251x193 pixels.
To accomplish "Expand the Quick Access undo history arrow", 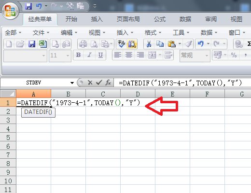I will click(x=46, y=6).
